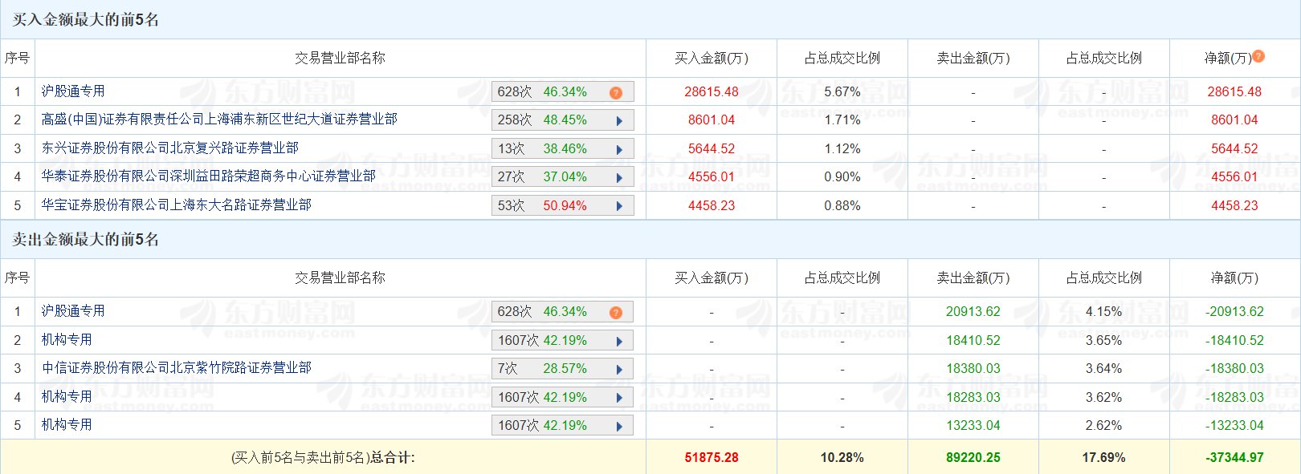
Task: Click the 沪股通专用 name in the buy table
Action: pyautogui.click(x=73, y=91)
